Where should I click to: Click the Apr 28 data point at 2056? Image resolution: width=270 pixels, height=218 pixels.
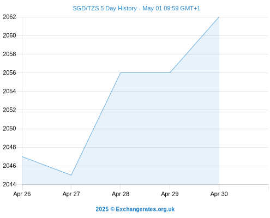click(121, 72)
